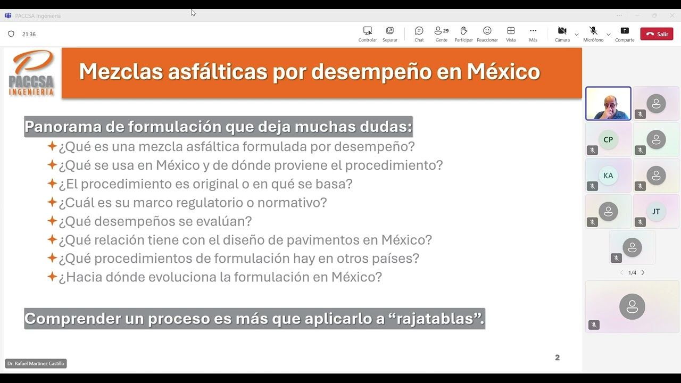Click the bullet ¿Cuál es su marco regulatorio
Image resolution: width=681 pixels, height=383 pixels.
click(193, 203)
